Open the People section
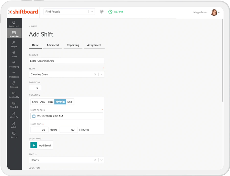This screenshot has width=230, height=176. (x=14, y=44)
